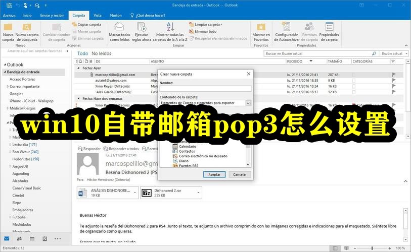Expand the Médico/Riesgos folder

[x=8, y=108]
